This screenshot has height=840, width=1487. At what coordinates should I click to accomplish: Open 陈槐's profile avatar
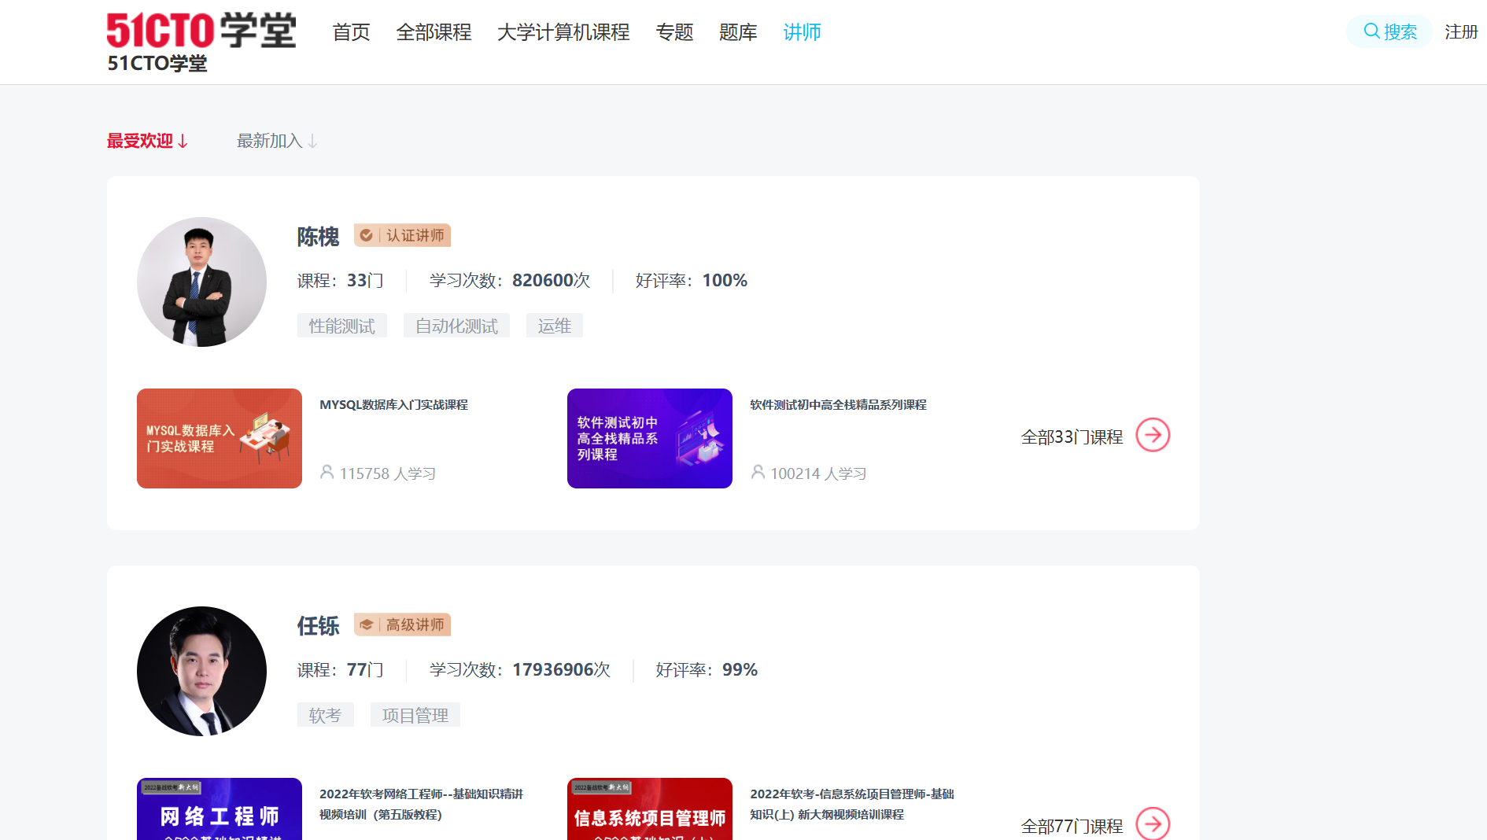coord(201,282)
